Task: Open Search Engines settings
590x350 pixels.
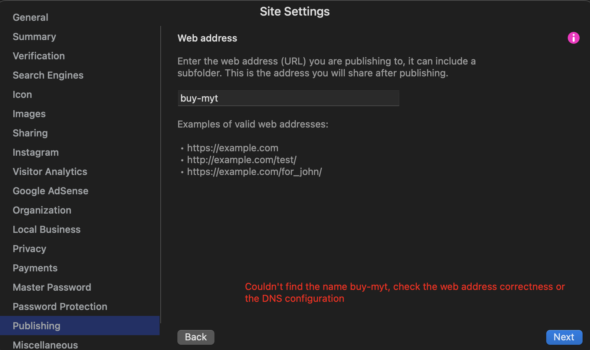Action: coord(48,75)
